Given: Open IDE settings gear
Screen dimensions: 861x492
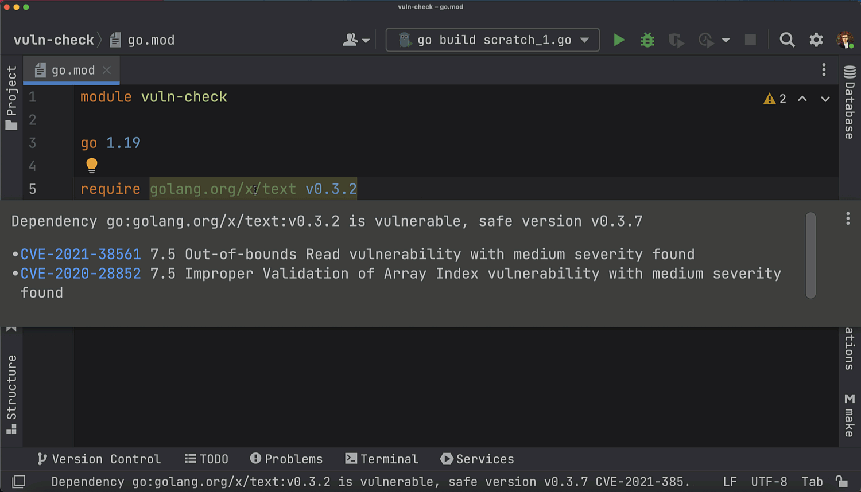Looking at the screenshot, I should (816, 40).
